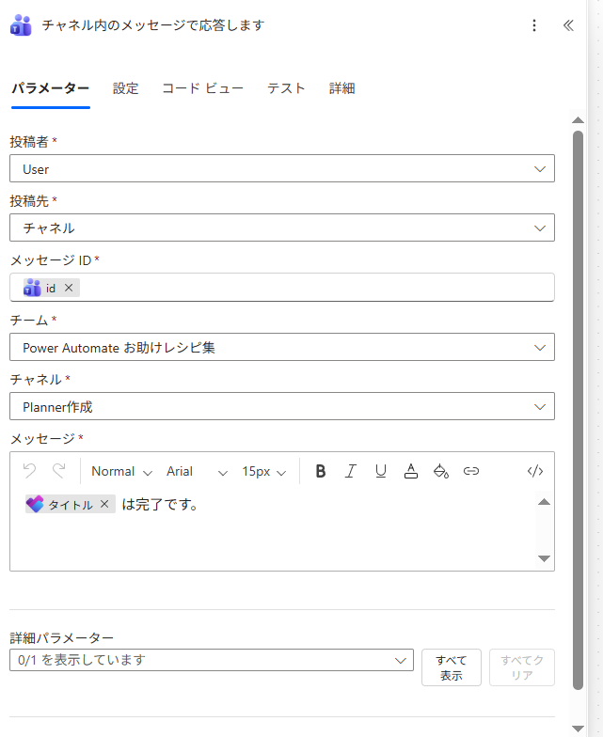
Task: Change the Arial font dropdown
Action: [197, 472]
